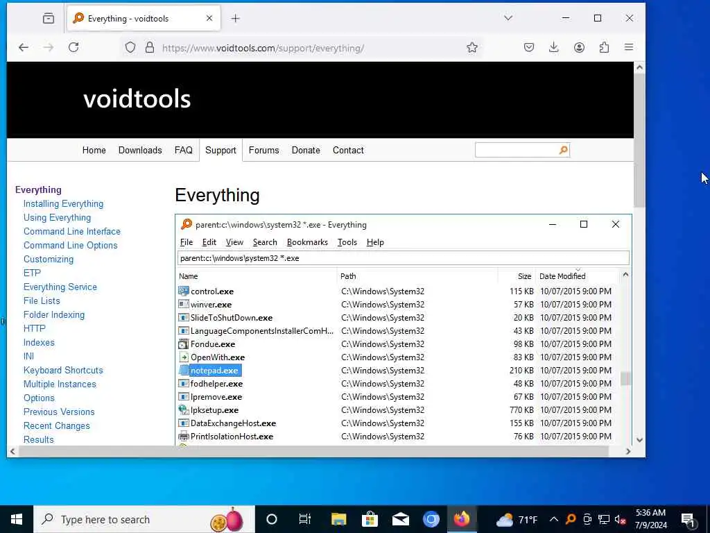This screenshot has height=533, width=710.
Task: Open the Downloads nav link
Action: pyautogui.click(x=140, y=150)
